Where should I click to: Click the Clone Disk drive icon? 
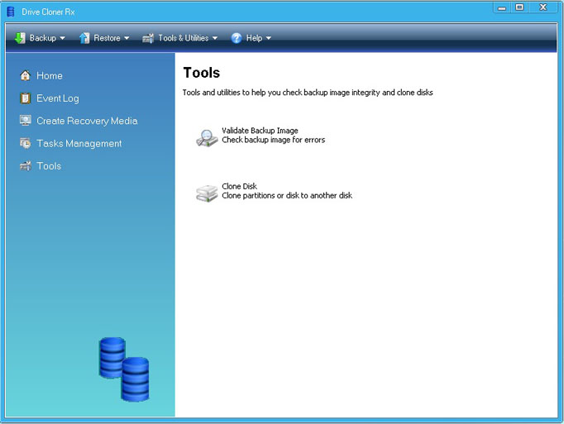point(207,193)
